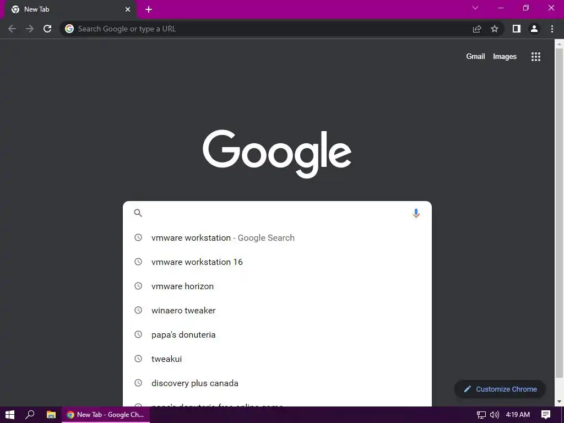Open the Chrome side panel
The height and width of the screenshot is (423, 564).
pyautogui.click(x=517, y=29)
